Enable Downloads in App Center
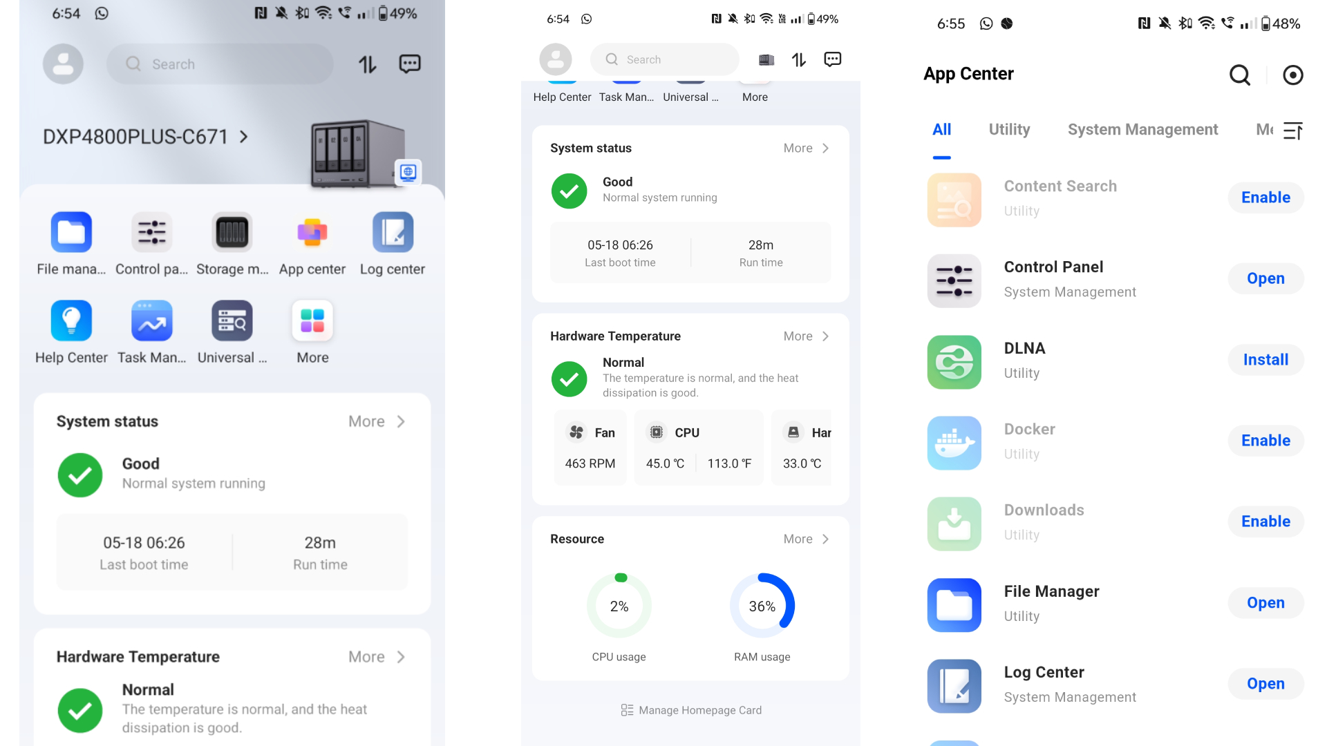Viewport: 1327px width, 746px height. pyautogui.click(x=1265, y=521)
